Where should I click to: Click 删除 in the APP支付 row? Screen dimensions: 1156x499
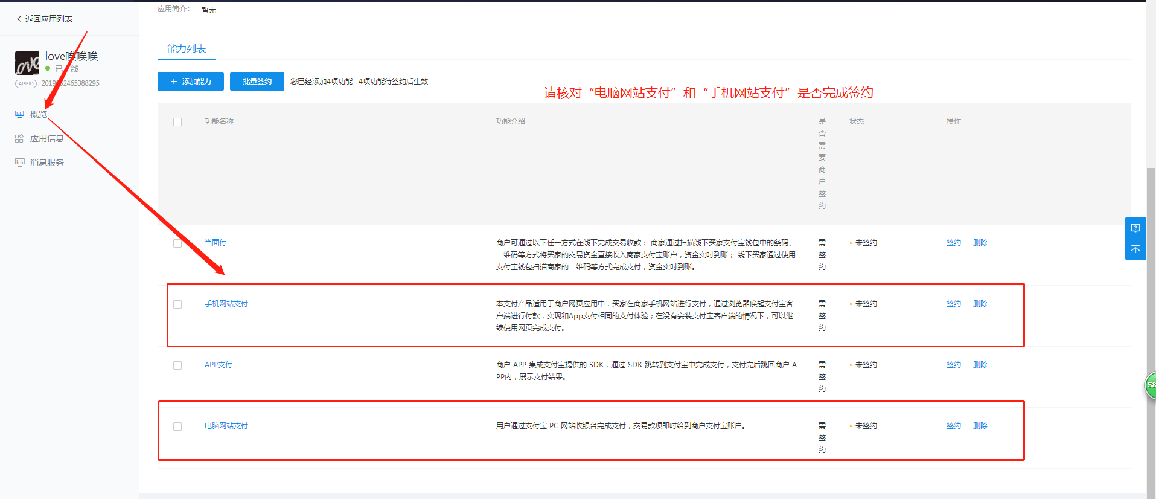(980, 365)
